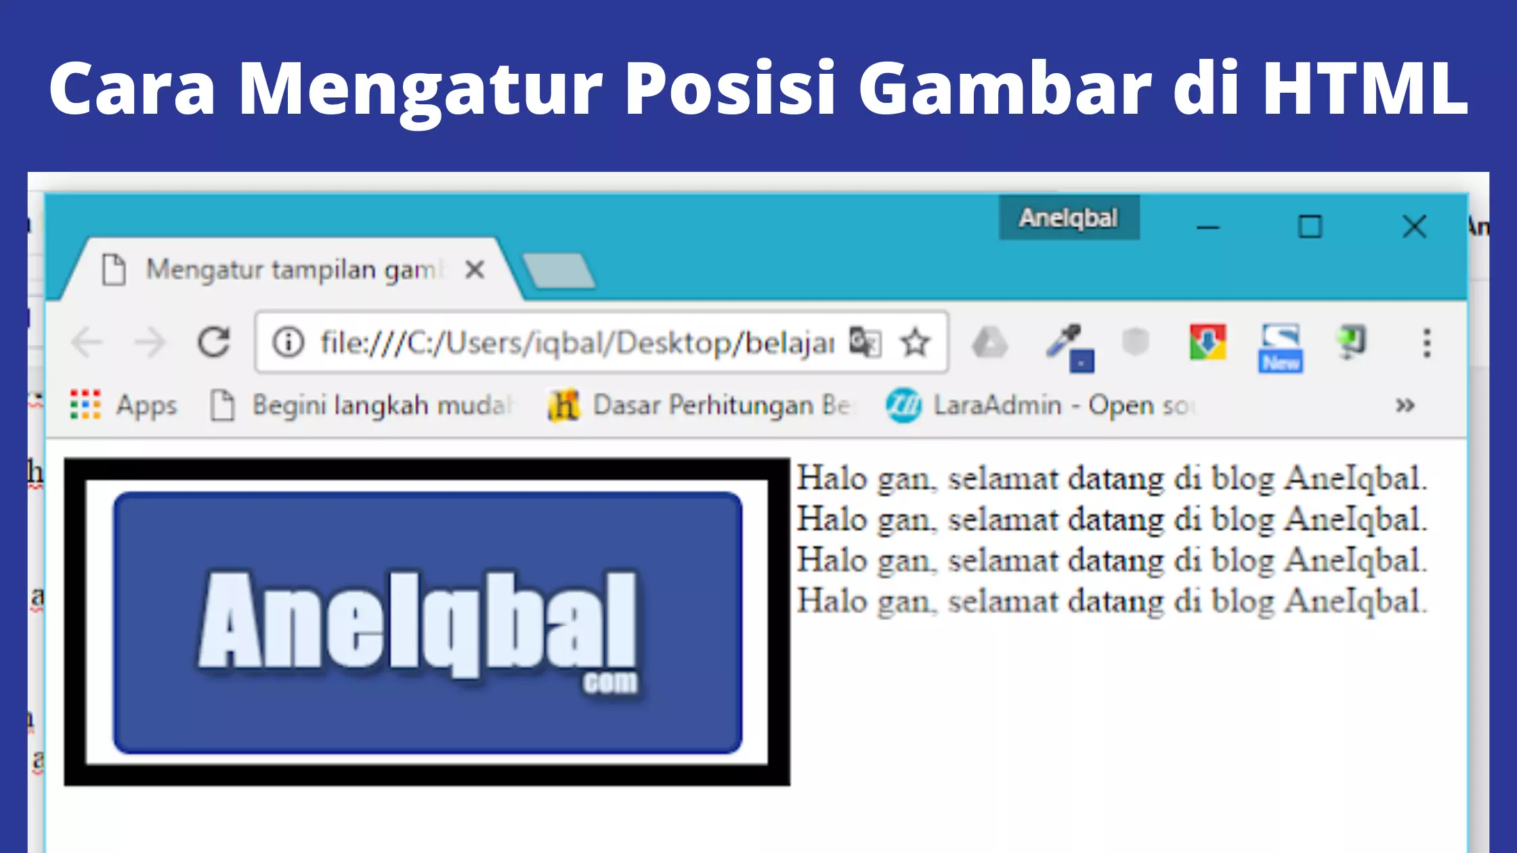This screenshot has width=1517, height=853.
Task: Click the browser refresh/reload button
Action: 215,343
